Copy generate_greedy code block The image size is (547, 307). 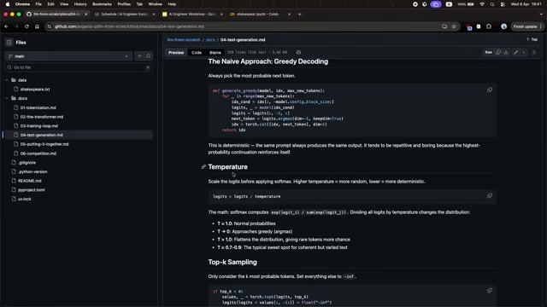(x=490, y=90)
